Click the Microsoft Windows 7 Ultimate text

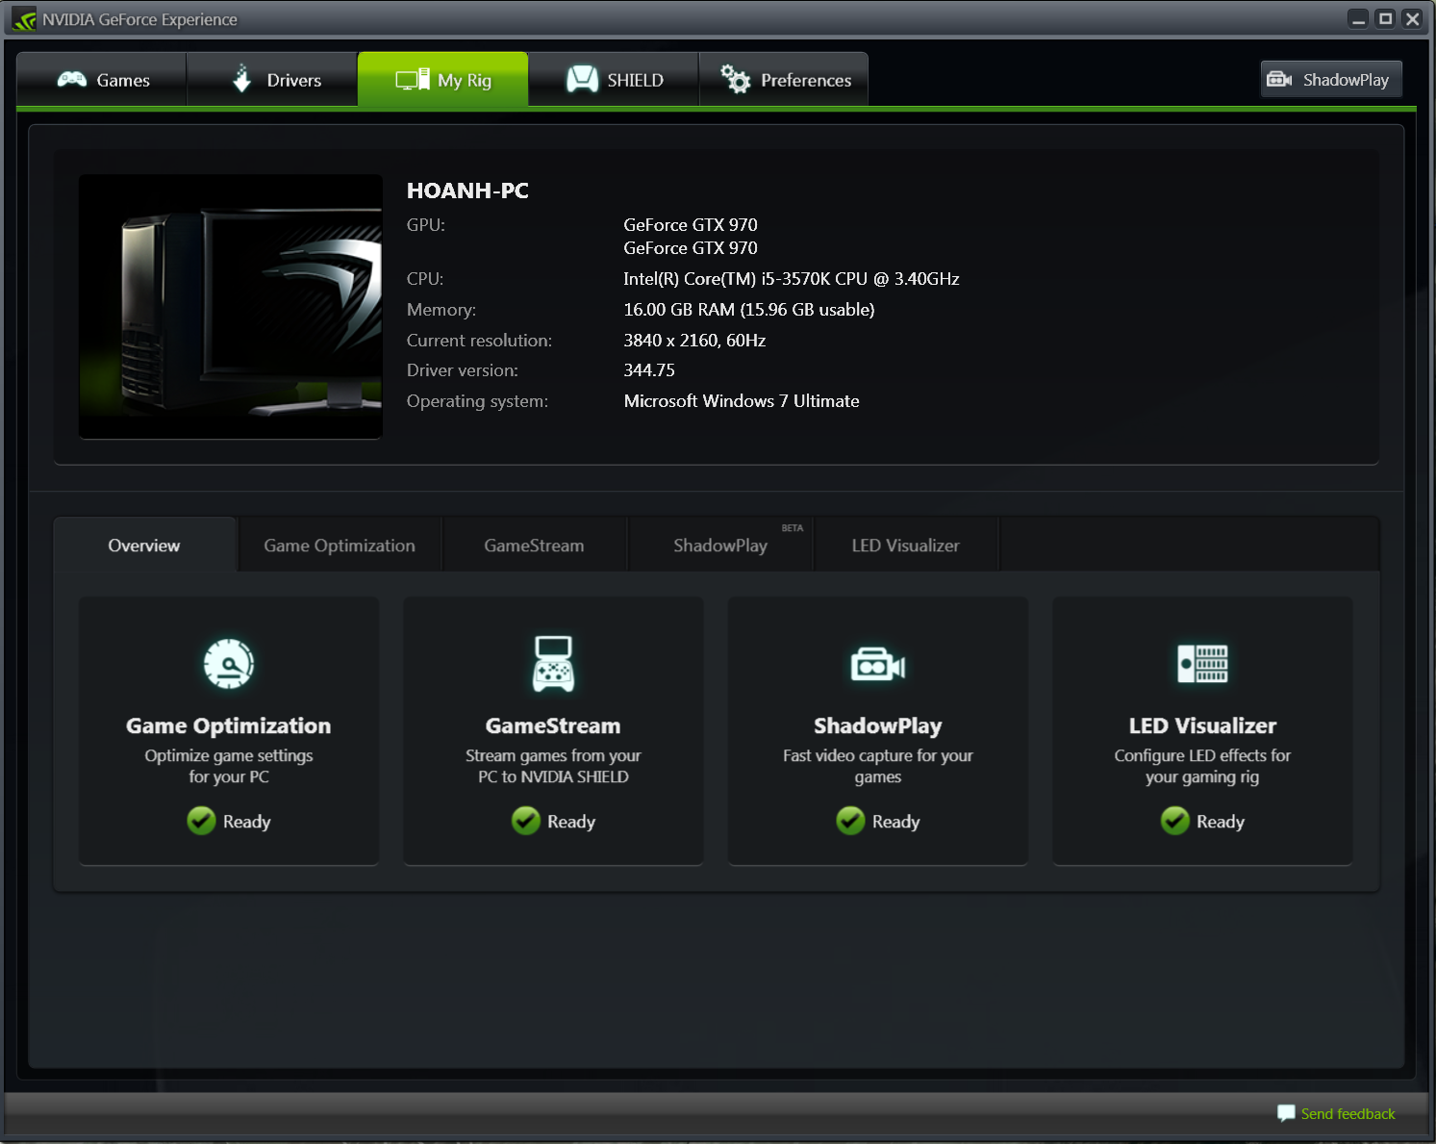(742, 401)
